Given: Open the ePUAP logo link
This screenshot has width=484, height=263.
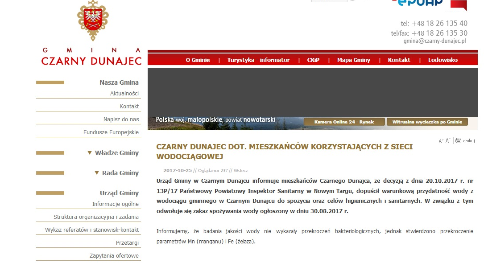Looking at the screenshot, I should 417,3.
